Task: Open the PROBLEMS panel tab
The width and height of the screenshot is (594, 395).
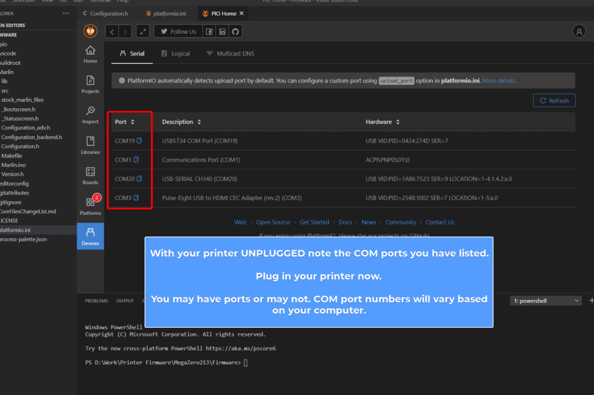Action: [96, 301]
